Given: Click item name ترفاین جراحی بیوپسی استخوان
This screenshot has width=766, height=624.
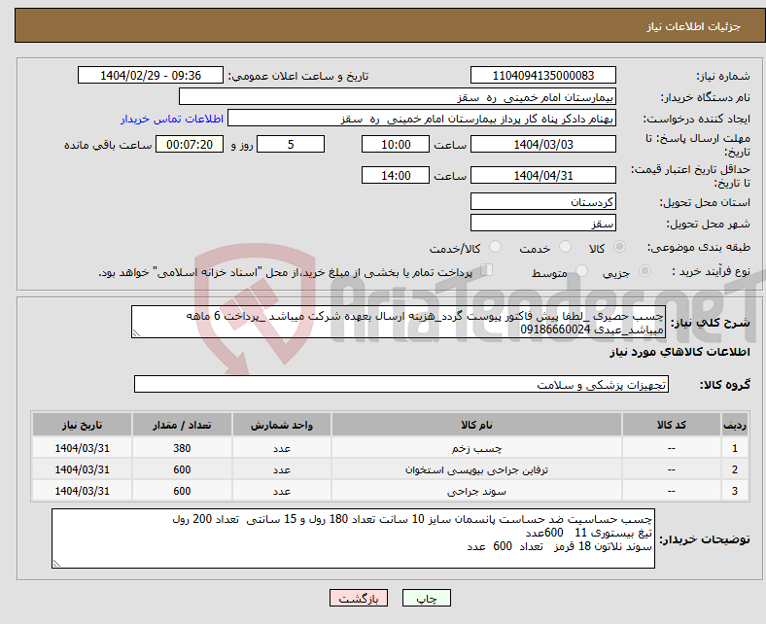Looking at the screenshot, I should [x=476, y=469].
